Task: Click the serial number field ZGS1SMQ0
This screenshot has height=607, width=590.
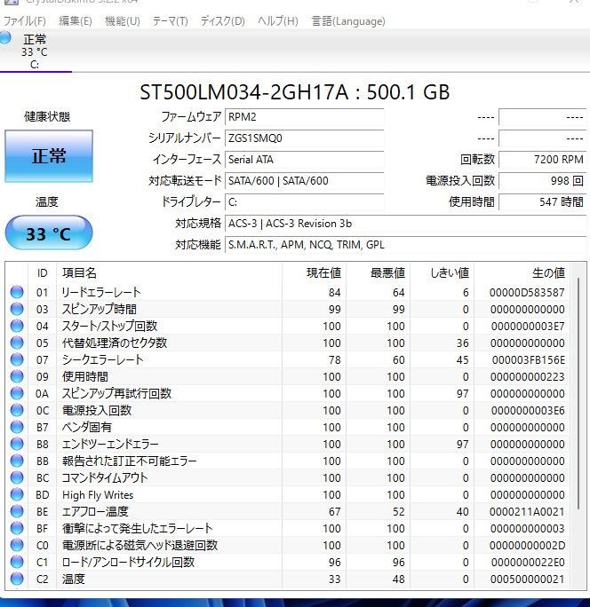Action: pos(304,138)
